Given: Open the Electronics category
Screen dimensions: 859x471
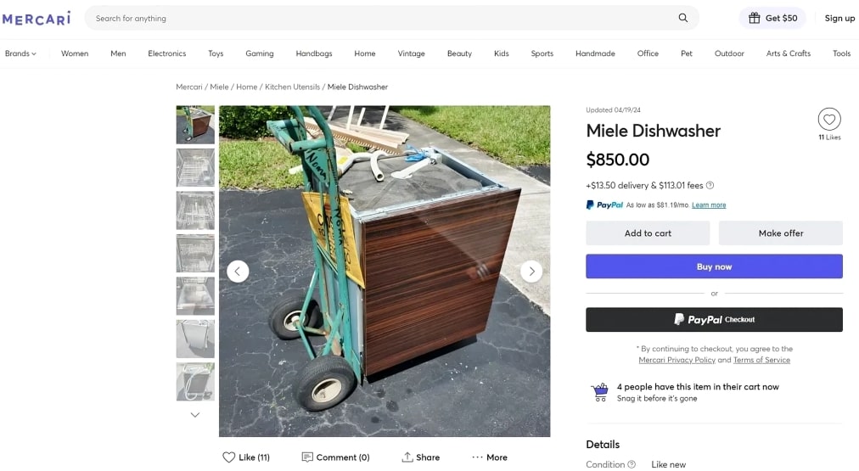Looking at the screenshot, I should [166, 53].
